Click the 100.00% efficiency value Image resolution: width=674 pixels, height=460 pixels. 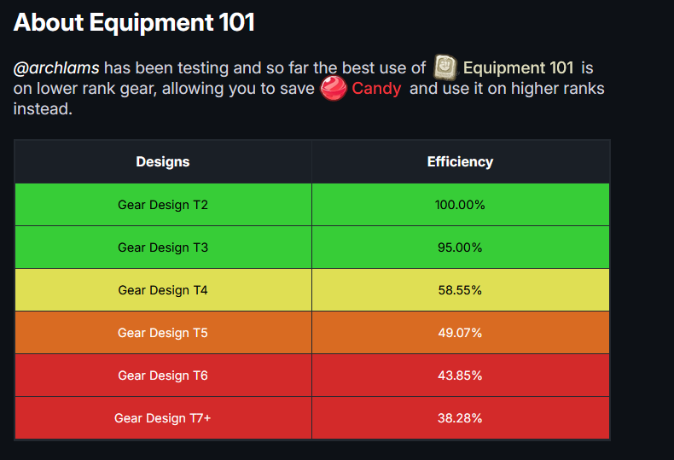point(460,205)
